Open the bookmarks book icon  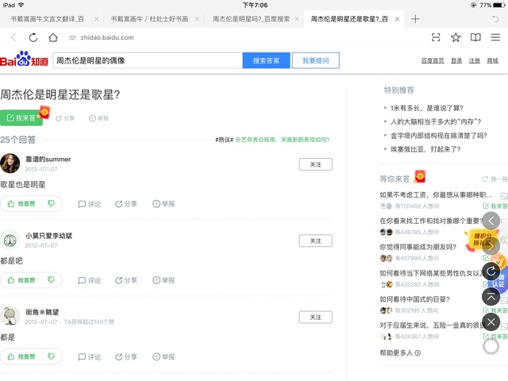click(475, 37)
